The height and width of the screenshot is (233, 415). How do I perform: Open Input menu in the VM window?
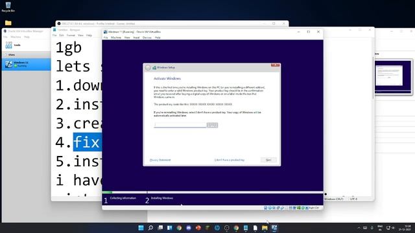tap(136, 38)
